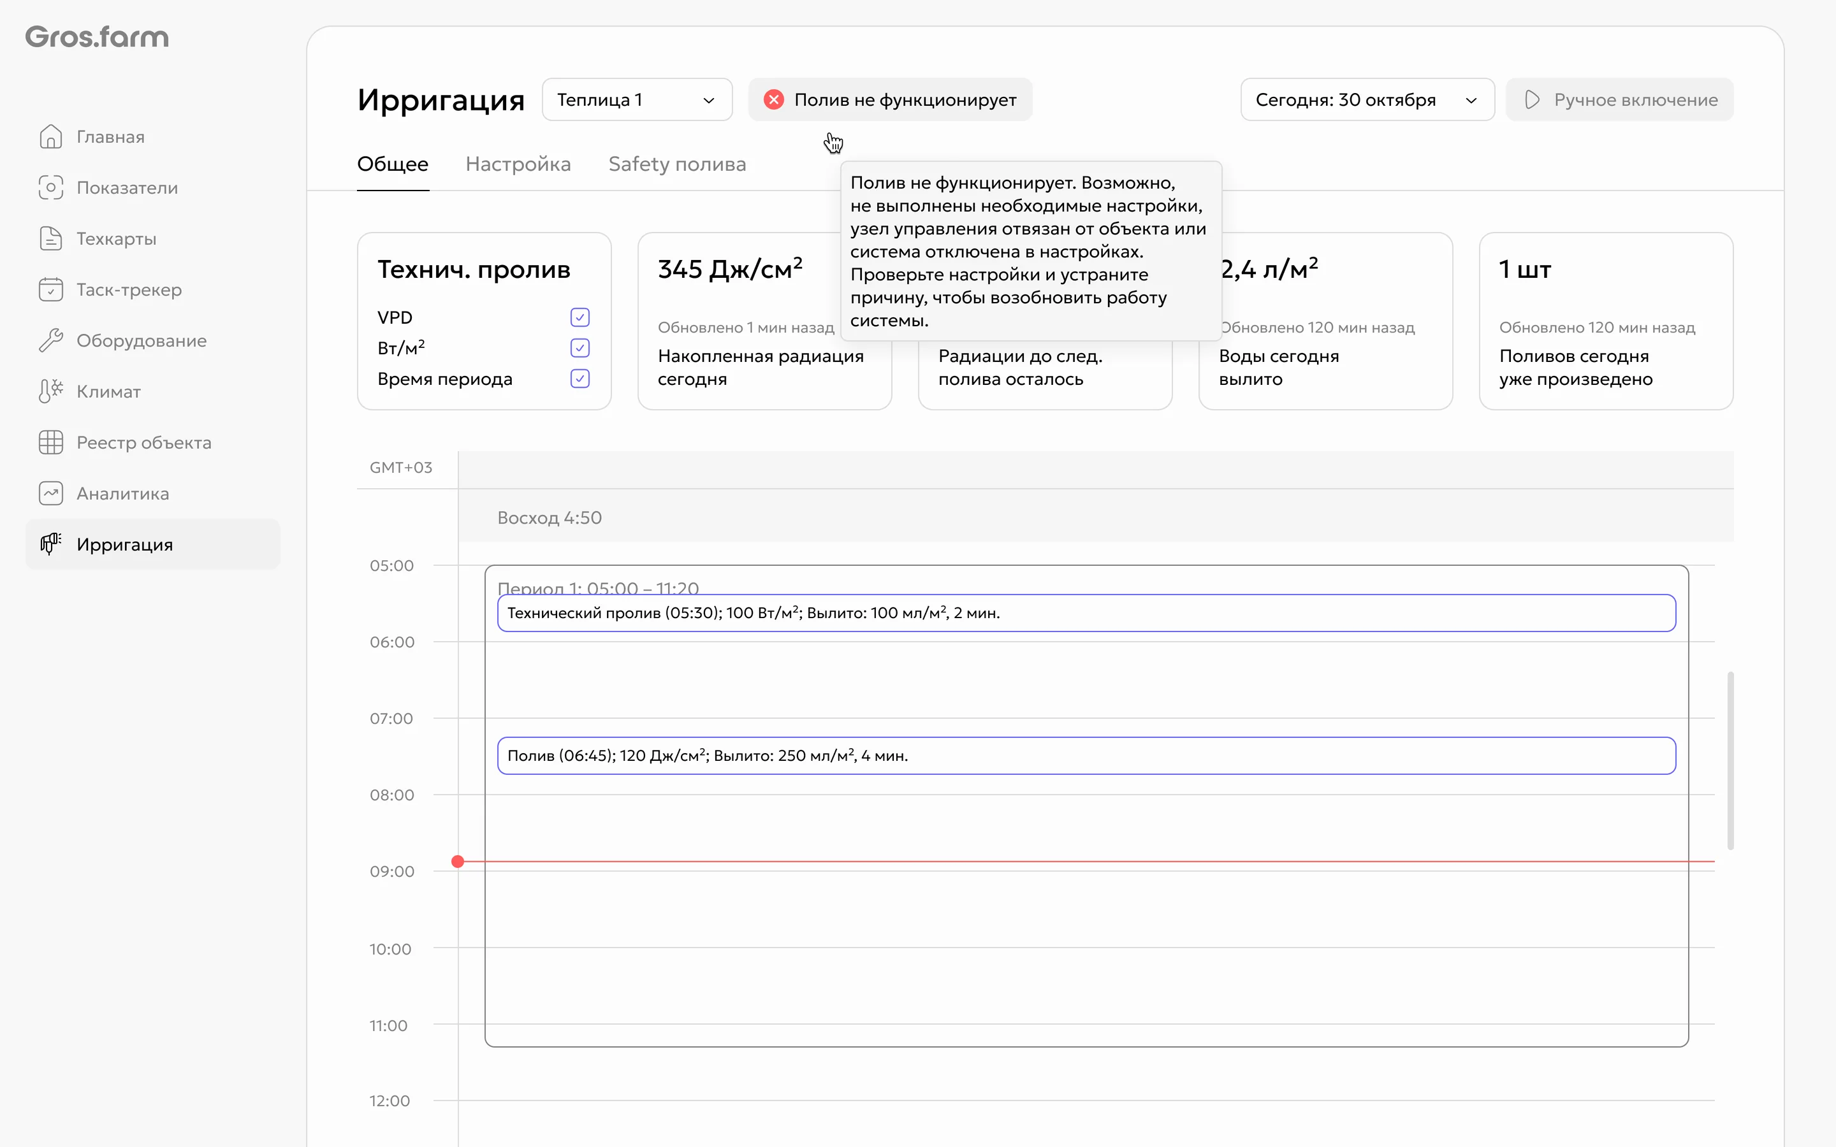Click the Оборудование wrench icon

[x=51, y=341]
